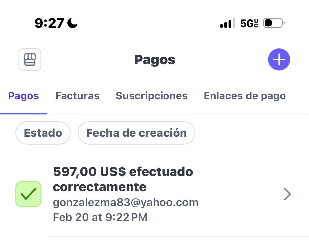Viewport: 309px width, 248px height.
Task: Open the 597,00 US$ efectuado correctamente payment
Action: click(x=155, y=194)
